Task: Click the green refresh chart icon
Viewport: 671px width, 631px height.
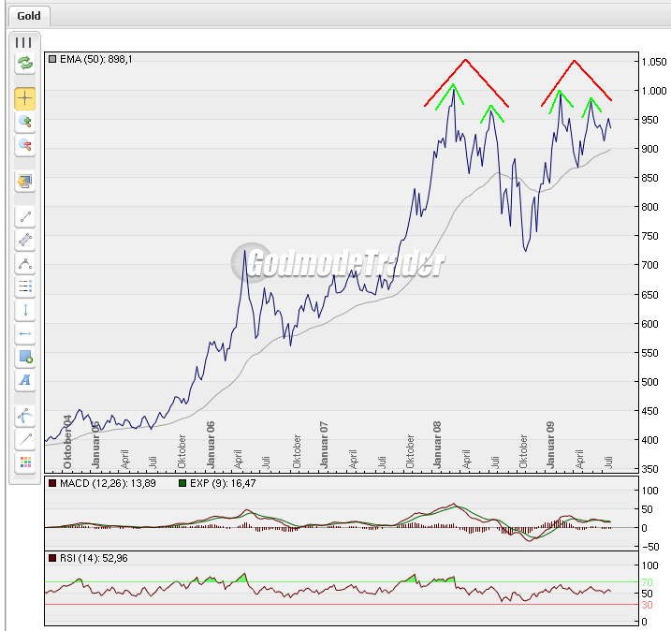Action: (x=24, y=64)
